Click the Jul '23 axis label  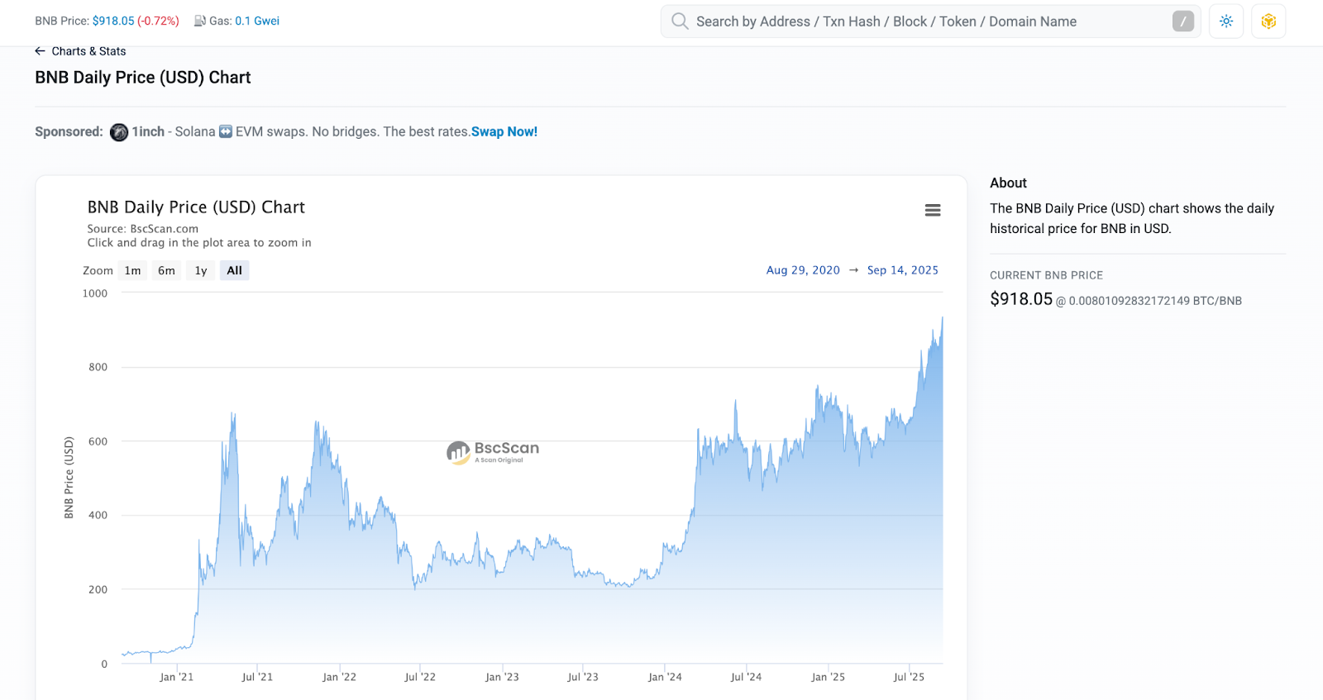point(583,677)
